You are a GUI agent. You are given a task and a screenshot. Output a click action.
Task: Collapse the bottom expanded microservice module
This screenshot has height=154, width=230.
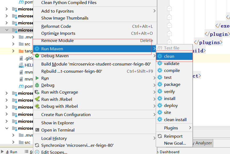[x=7, y=128]
